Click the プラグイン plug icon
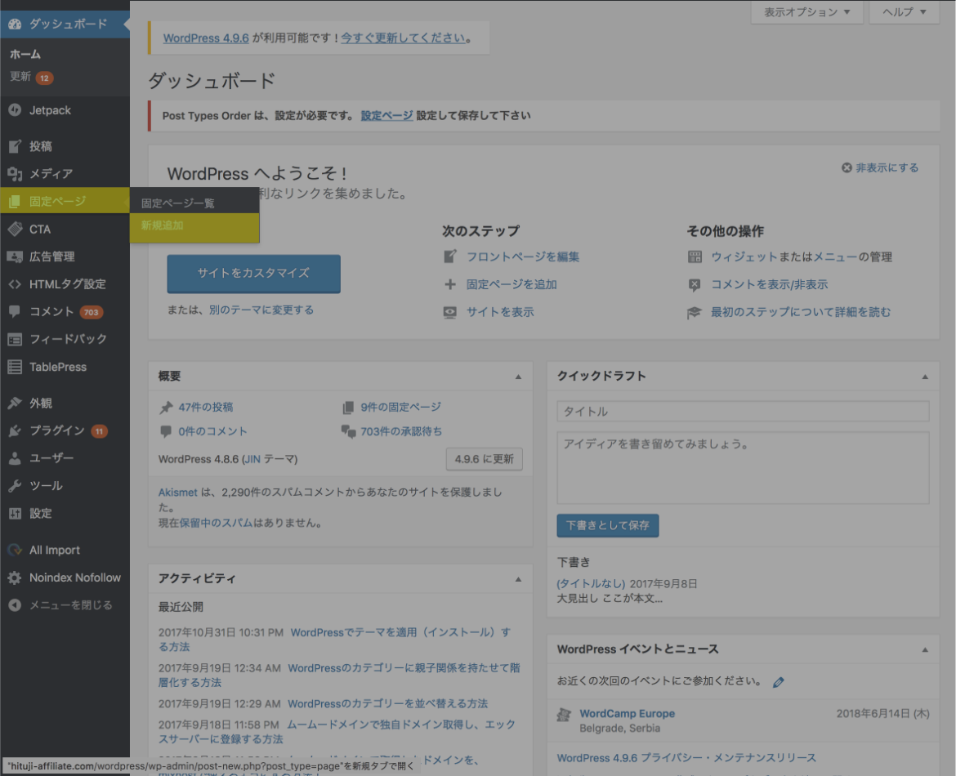This screenshot has height=776, width=956. point(15,431)
